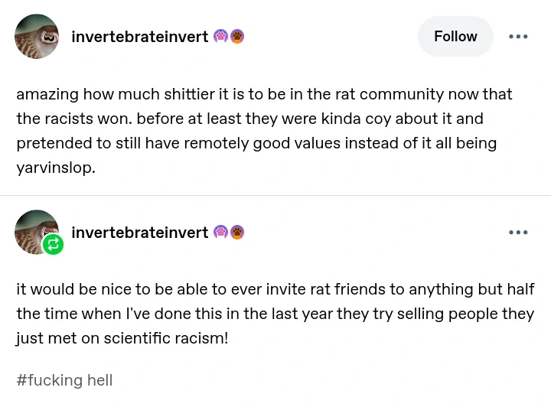The width and height of the screenshot is (551, 407).
Task: Click the orange paw badge in top post
Action: [x=237, y=36]
